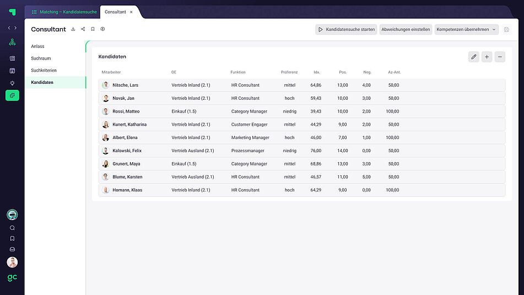Open the lightbulb icon in the sidebar
524x295 pixels.
[12, 83]
